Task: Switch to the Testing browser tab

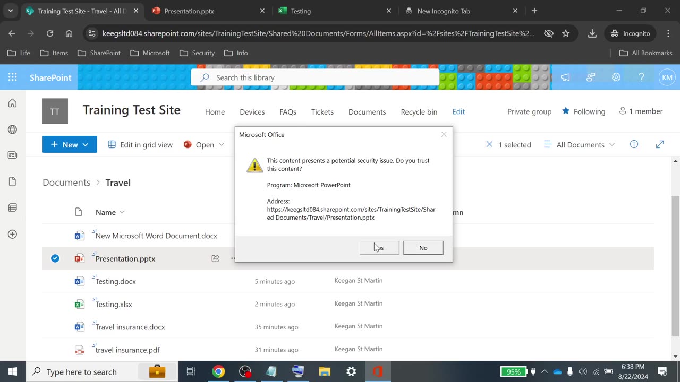Action: [334, 11]
